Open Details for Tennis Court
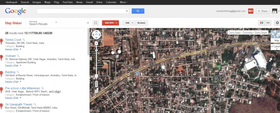Image resolution: width=280 pixels, height=113 pixels. (9, 49)
